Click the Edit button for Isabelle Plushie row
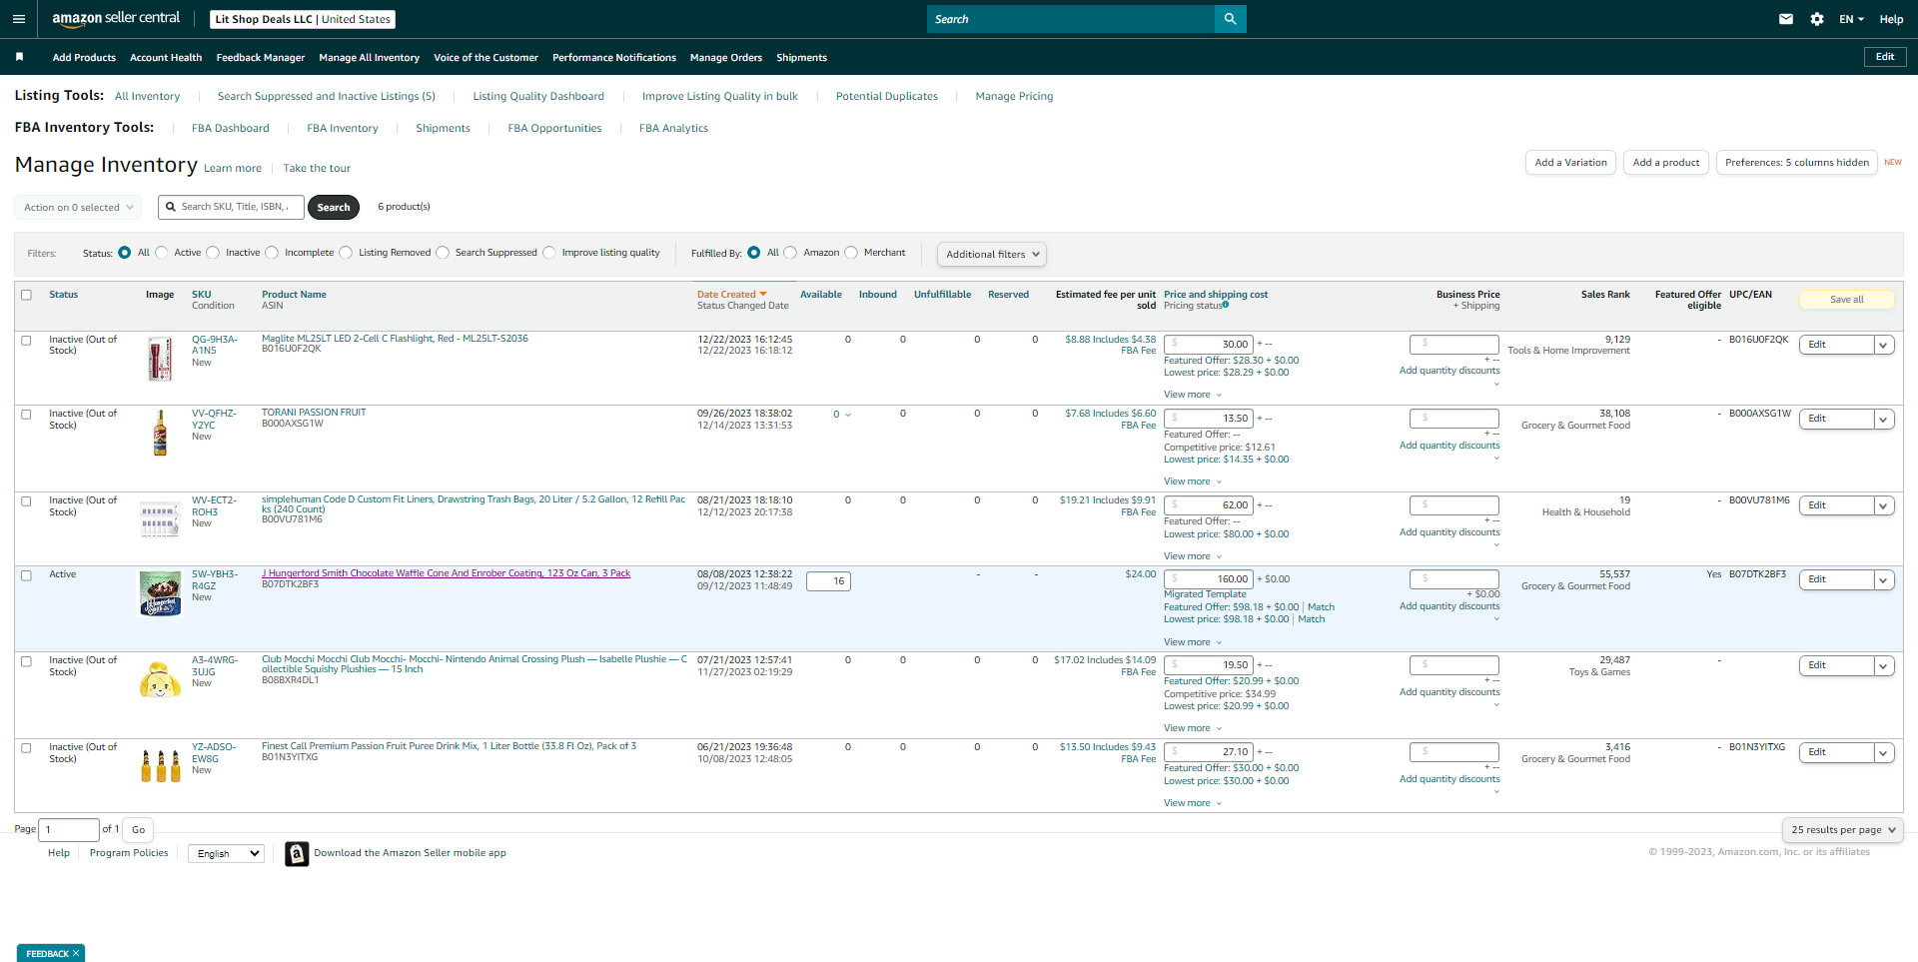Image resolution: width=1918 pixels, height=962 pixels. click(1837, 665)
